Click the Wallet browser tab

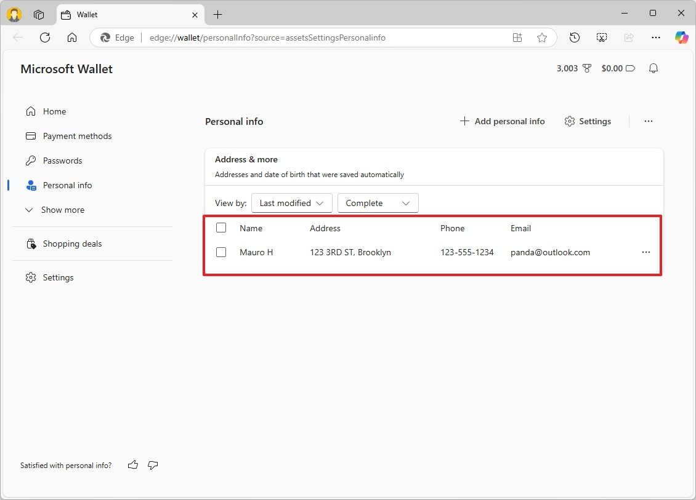pyautogui.click(x=131, y=15)
